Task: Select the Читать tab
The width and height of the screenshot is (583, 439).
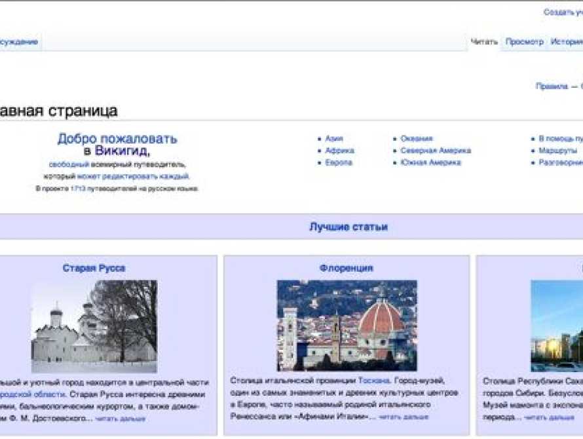Action: (485, 40)
